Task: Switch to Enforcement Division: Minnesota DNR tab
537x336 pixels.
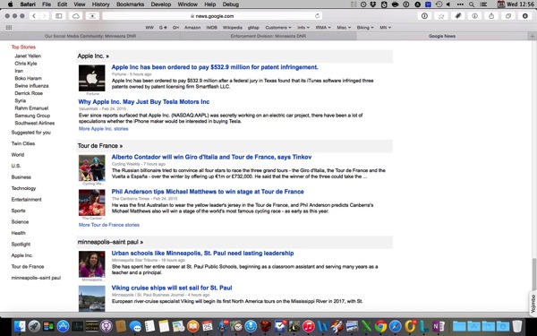Action: tap(268, 36)
